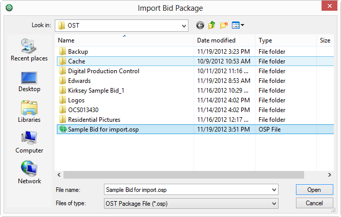Expand the Look in folder dropdown
Image resolution: width=341 pixels, height=217 pixels.
[184, 26]
